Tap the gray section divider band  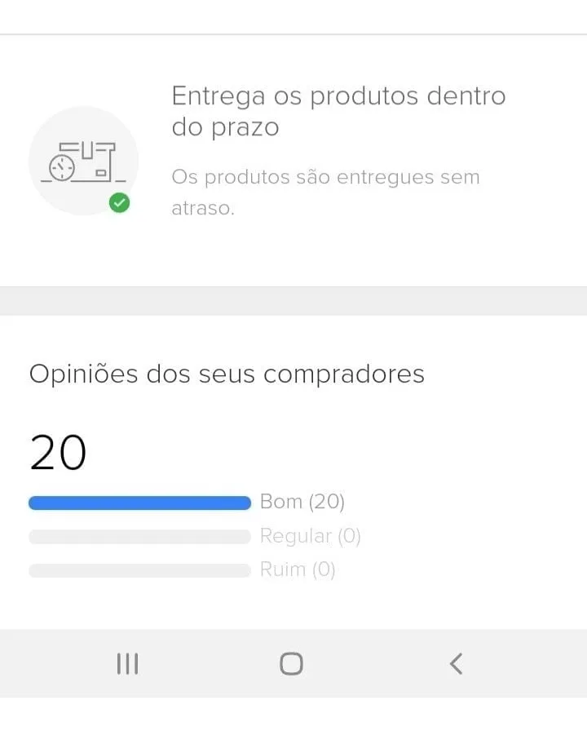293,301
